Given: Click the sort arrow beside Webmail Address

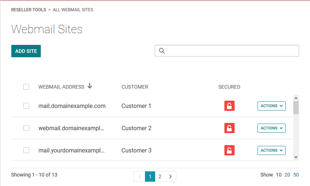Looking at the screenshot, I should point(90,86).
